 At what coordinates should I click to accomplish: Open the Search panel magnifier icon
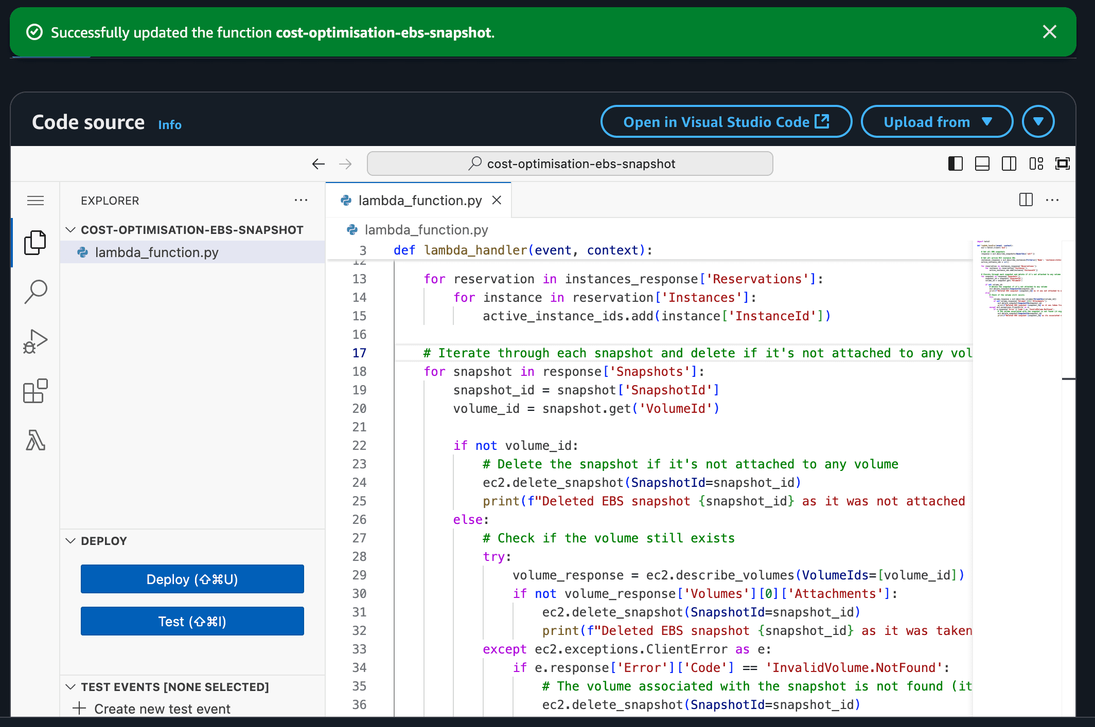(35, 292)
